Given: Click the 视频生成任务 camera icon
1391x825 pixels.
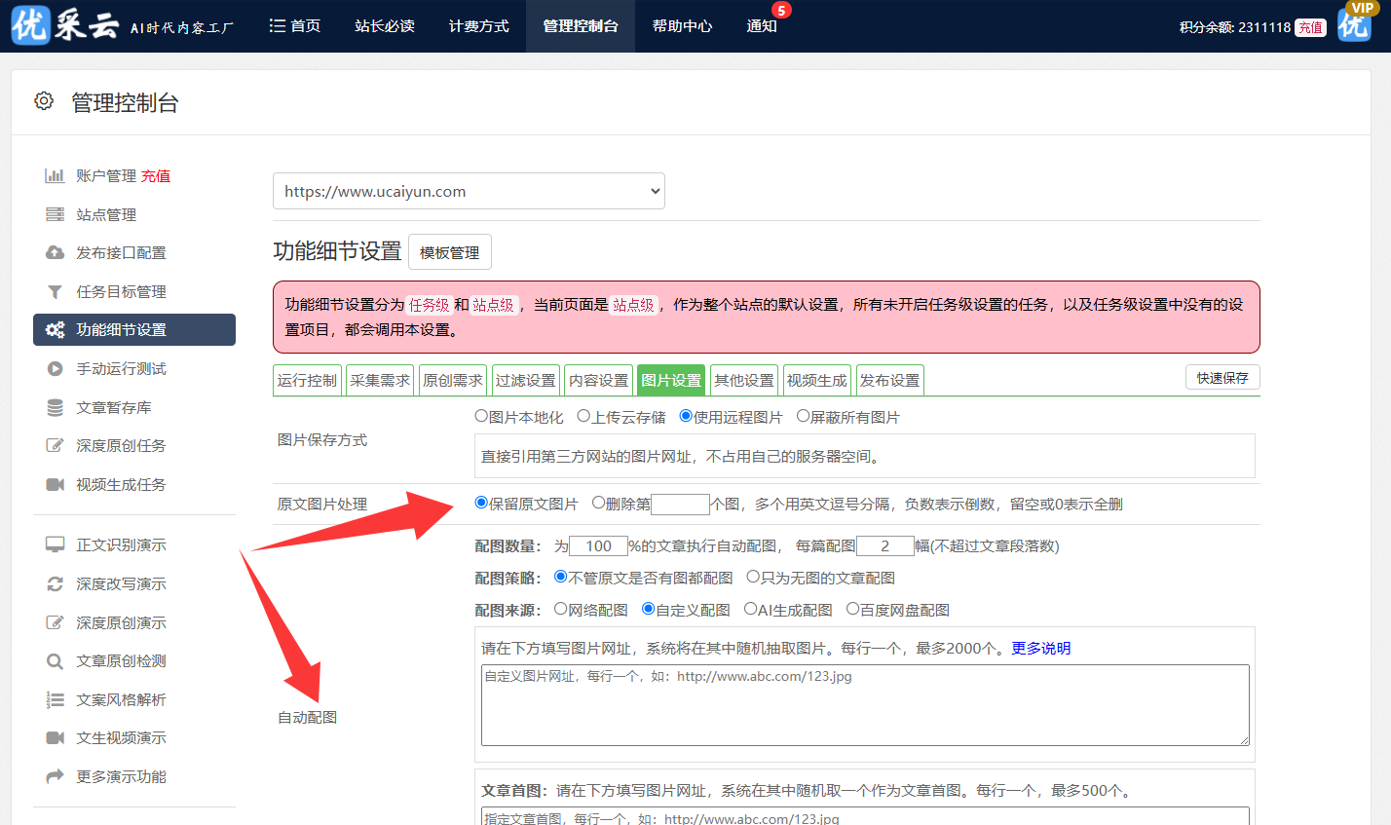Looking at the screenshot, I should (55, 485).
